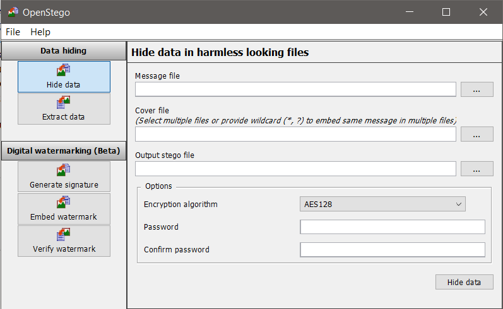Open the Help menu

click(x=40, y=32)
